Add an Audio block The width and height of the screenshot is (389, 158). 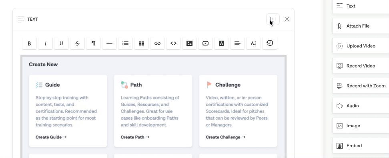361,106
